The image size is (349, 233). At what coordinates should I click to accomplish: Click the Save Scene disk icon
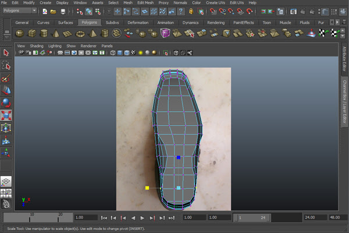63,12
